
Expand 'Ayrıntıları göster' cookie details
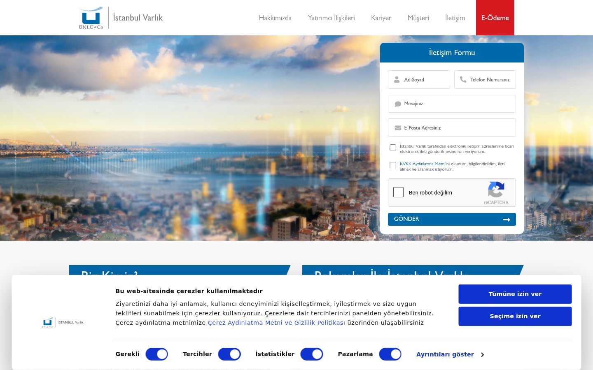(450, 354)
